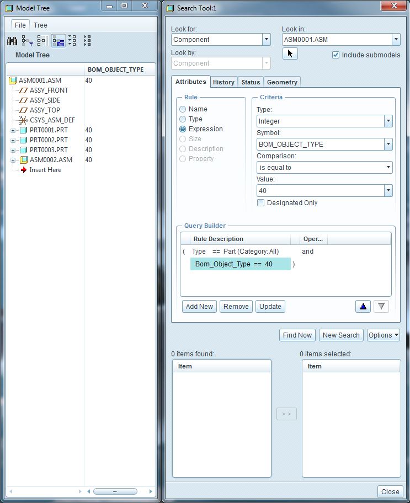Click the New Search button
The image size is (410, 503).
[x=341, y=335]
